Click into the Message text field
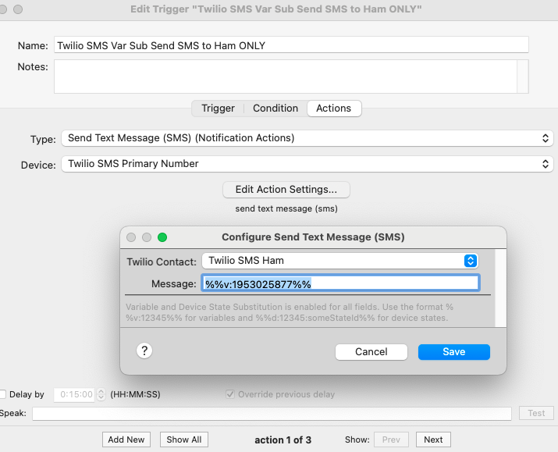This screenshot has width=558, height=452. coord(340,283)
